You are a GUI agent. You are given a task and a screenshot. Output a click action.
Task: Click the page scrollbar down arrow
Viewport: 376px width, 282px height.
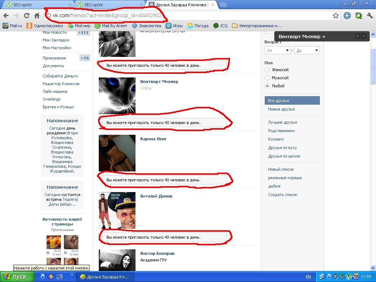(373, 268)
